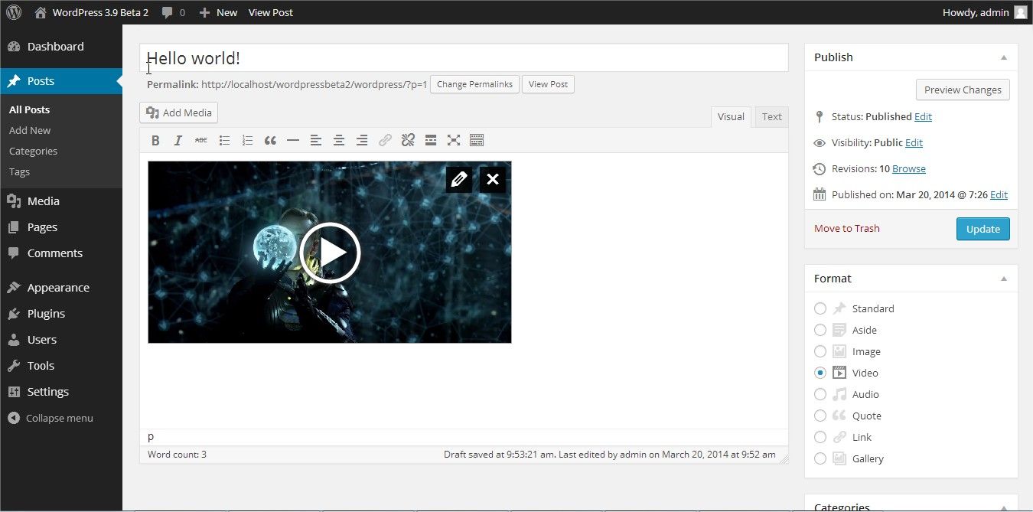Collapse the Publish panel
The image size is (1033, 512).
(1004, 57)
